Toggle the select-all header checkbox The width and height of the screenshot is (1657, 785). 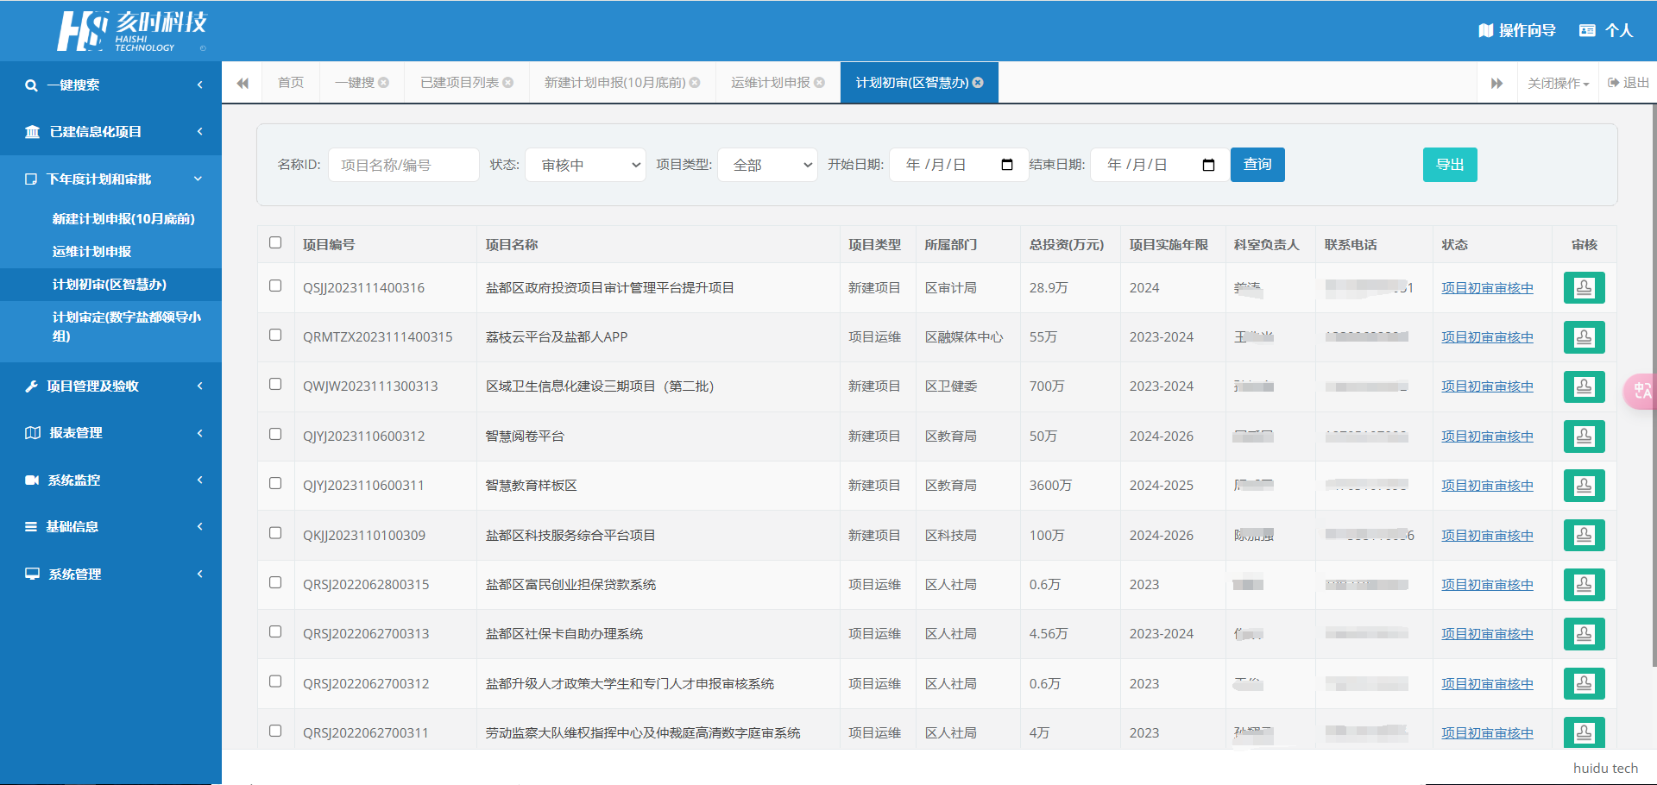click(x=275, y=243)
